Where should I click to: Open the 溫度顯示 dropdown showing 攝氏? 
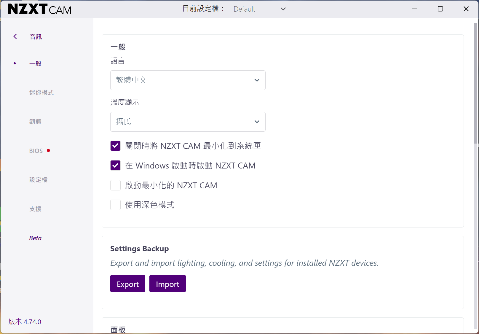click(x=188, y=122)
